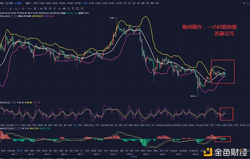Open KDJ(9,3,3) indicator settings icon
The height and width of the screenshot is (159, 250).
tap(12, 103)
